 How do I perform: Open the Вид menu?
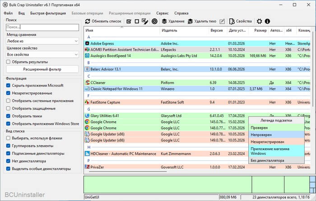point(21,13)
